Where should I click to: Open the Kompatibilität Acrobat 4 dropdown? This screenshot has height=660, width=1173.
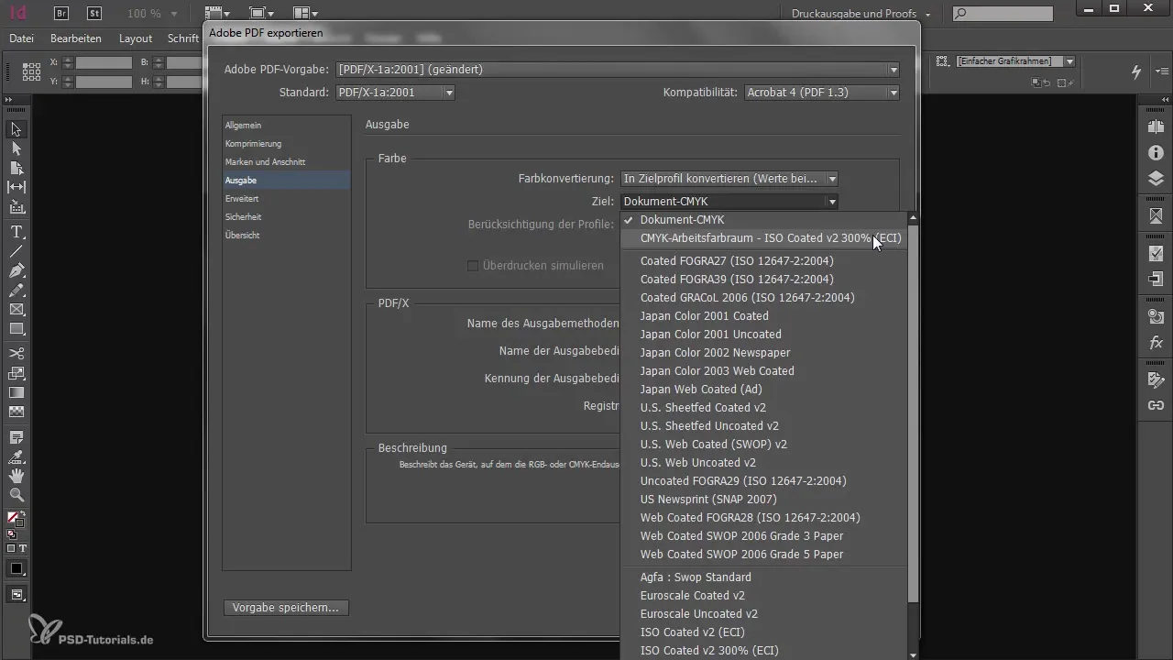tap(822, 93)
